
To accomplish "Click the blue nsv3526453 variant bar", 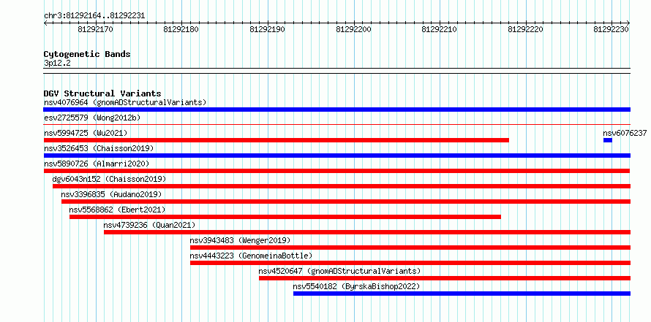I will click(336, 156).
